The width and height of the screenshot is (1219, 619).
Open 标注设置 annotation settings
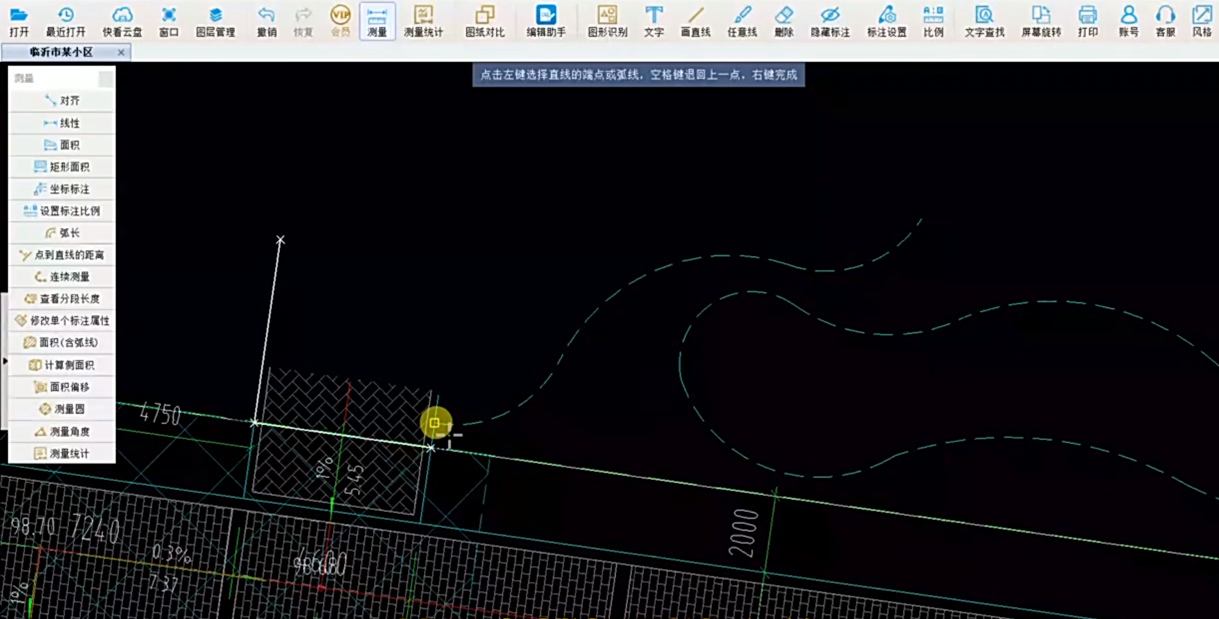886,21
